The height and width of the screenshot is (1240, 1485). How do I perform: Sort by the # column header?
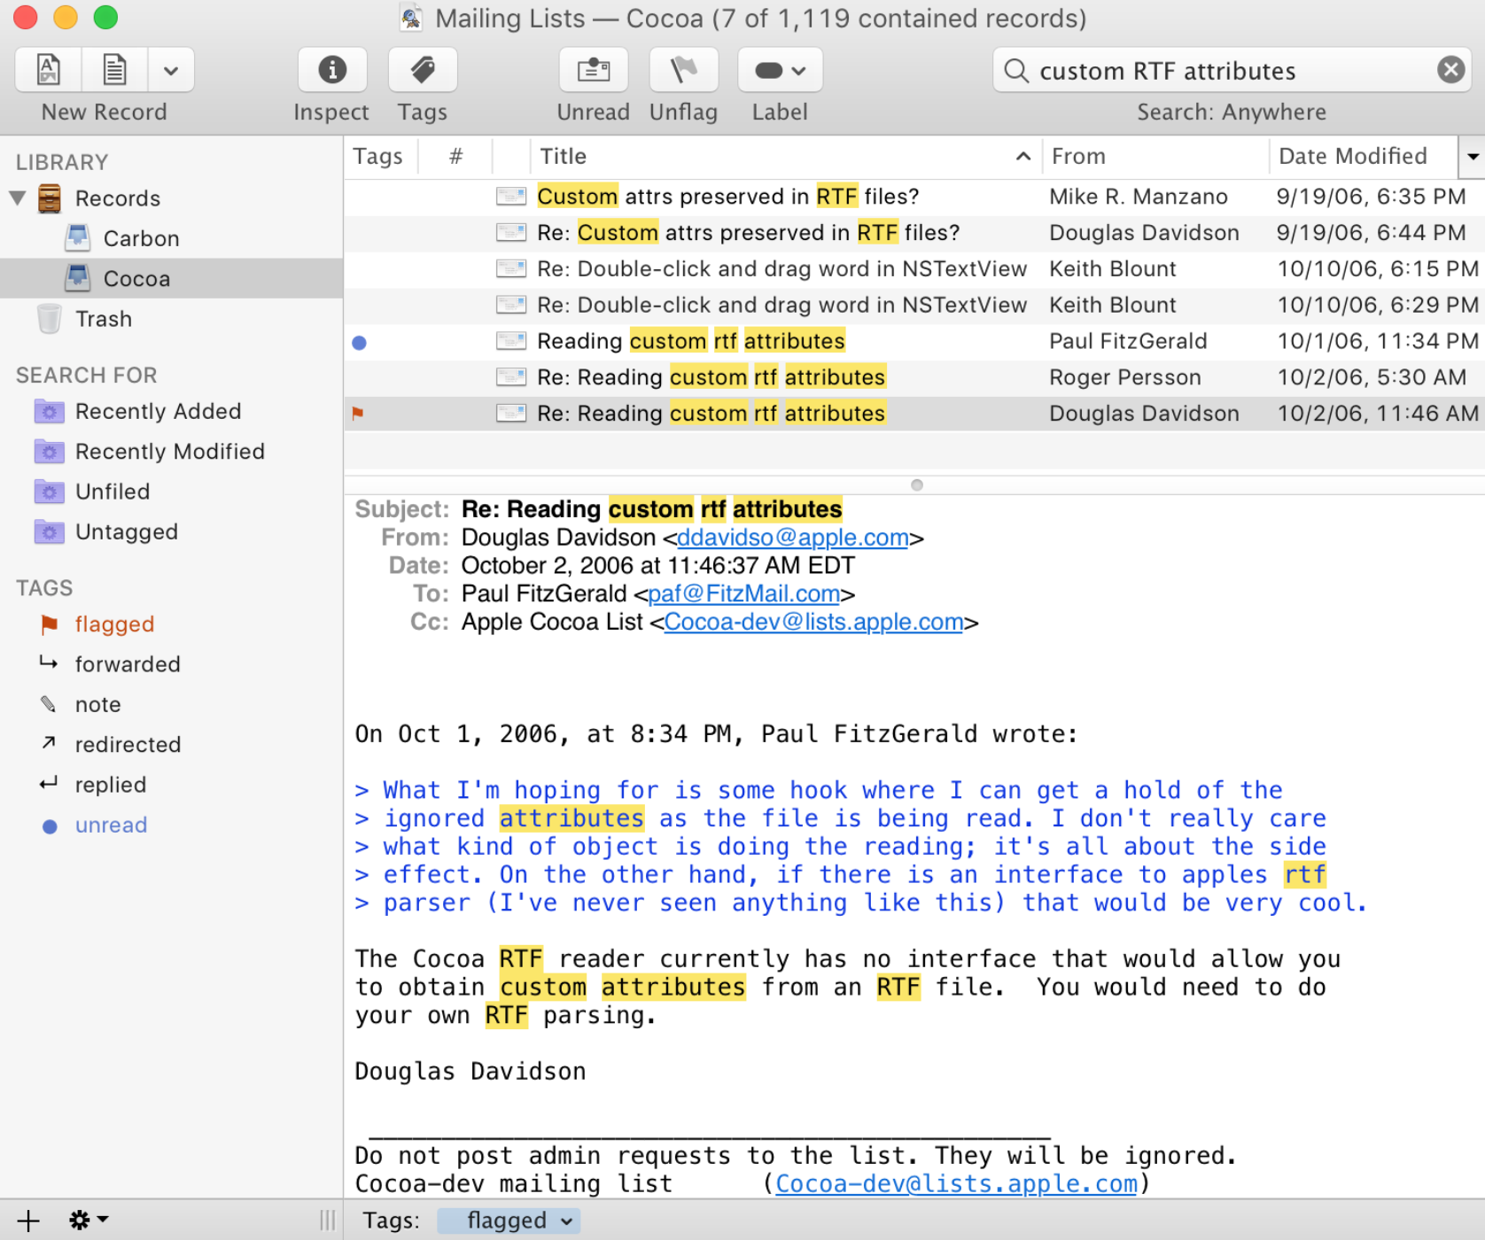(455, 157)
